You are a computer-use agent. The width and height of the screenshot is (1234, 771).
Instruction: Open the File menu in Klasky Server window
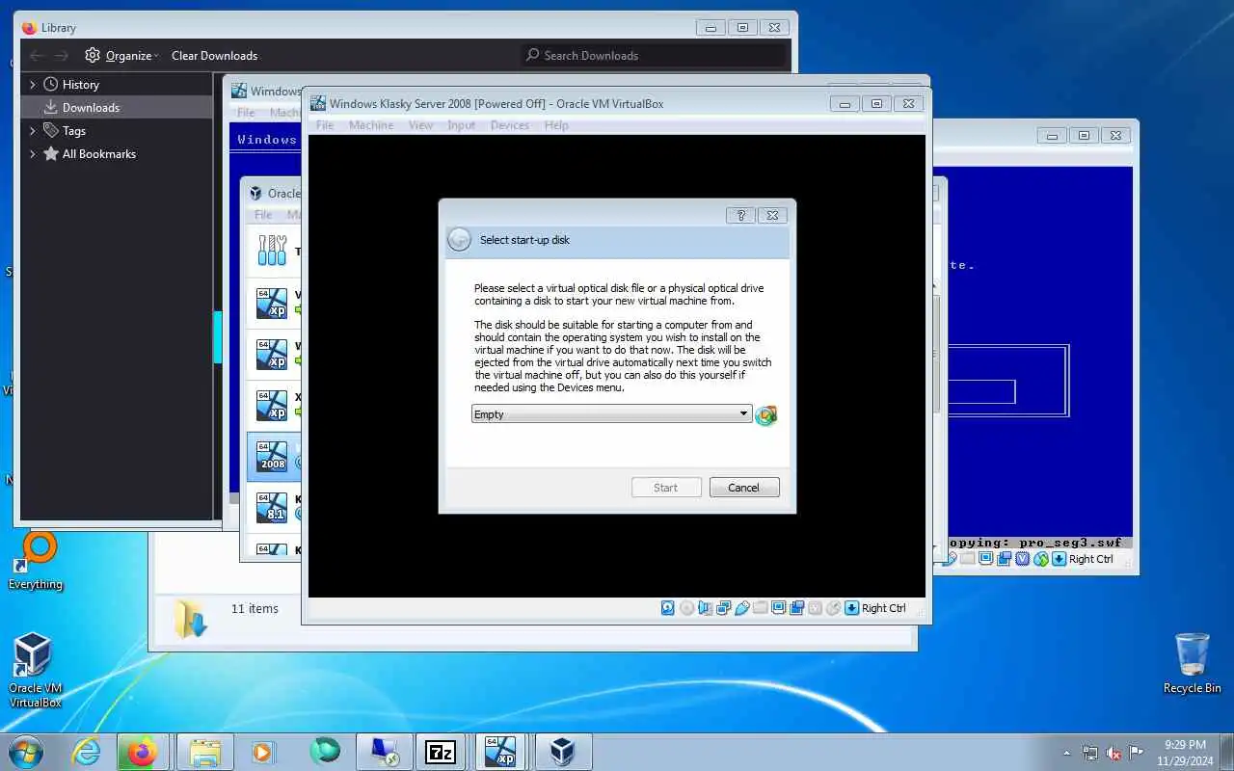(x=325, y=125)
